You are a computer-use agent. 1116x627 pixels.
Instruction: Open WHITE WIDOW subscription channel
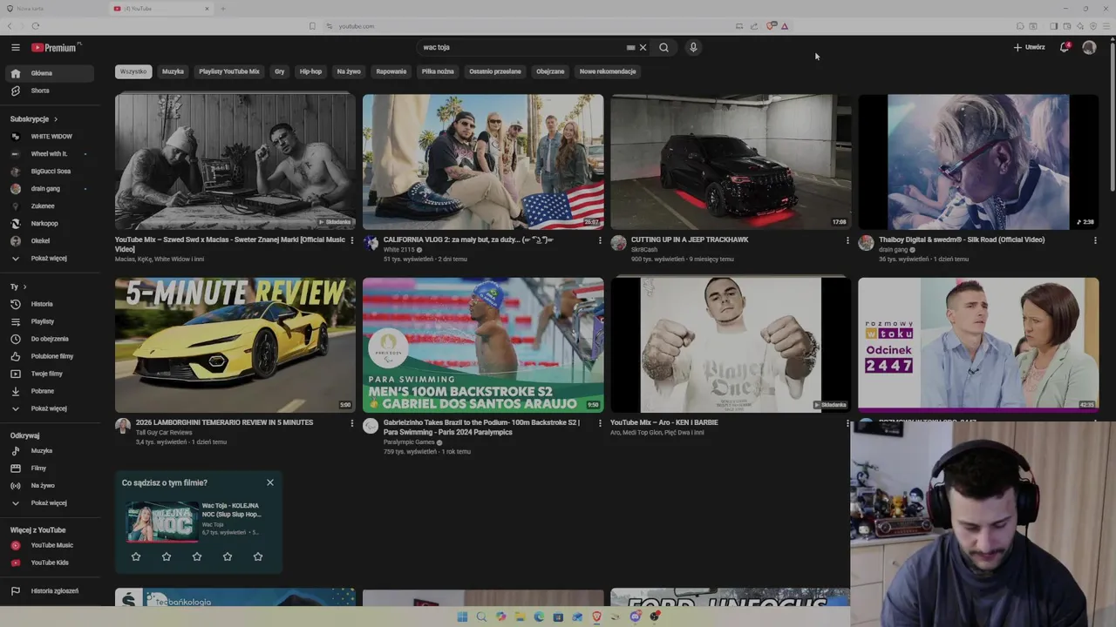[49, 137]
